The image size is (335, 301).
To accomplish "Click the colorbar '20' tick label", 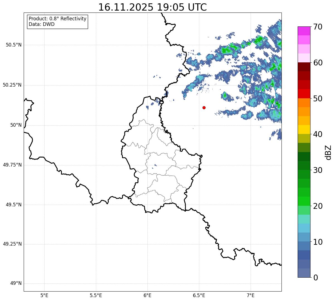I will (x=318, y=206).
